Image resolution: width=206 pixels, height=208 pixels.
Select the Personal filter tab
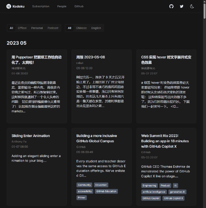[37, 28]
